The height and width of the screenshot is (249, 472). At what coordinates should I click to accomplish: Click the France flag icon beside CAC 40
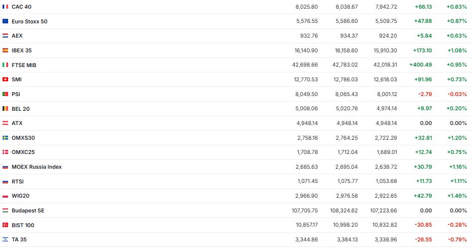point(5,7)
